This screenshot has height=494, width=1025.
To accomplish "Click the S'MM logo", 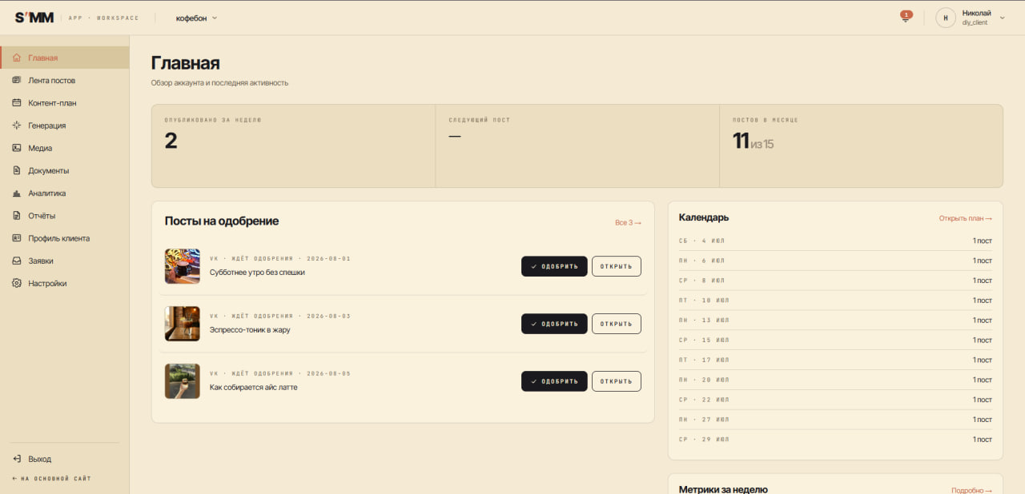I will point(34,18).
